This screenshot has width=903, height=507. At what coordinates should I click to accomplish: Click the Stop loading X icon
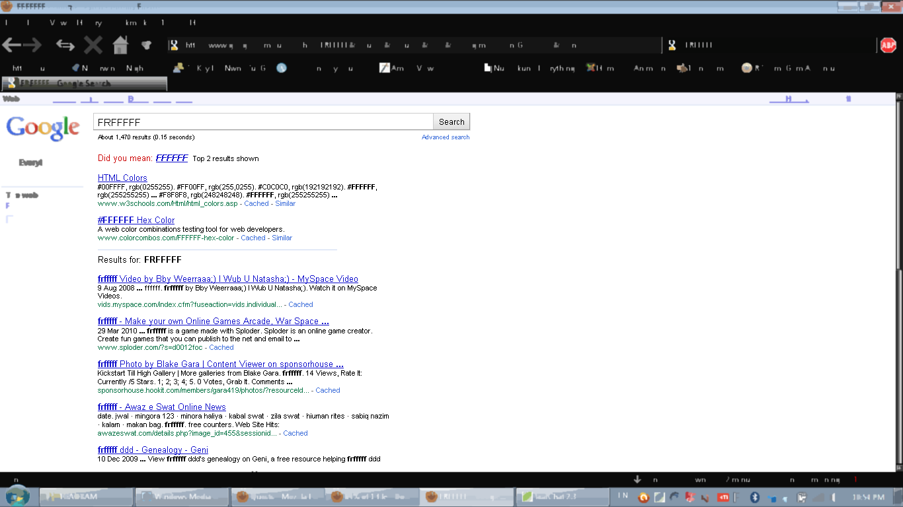93,45
